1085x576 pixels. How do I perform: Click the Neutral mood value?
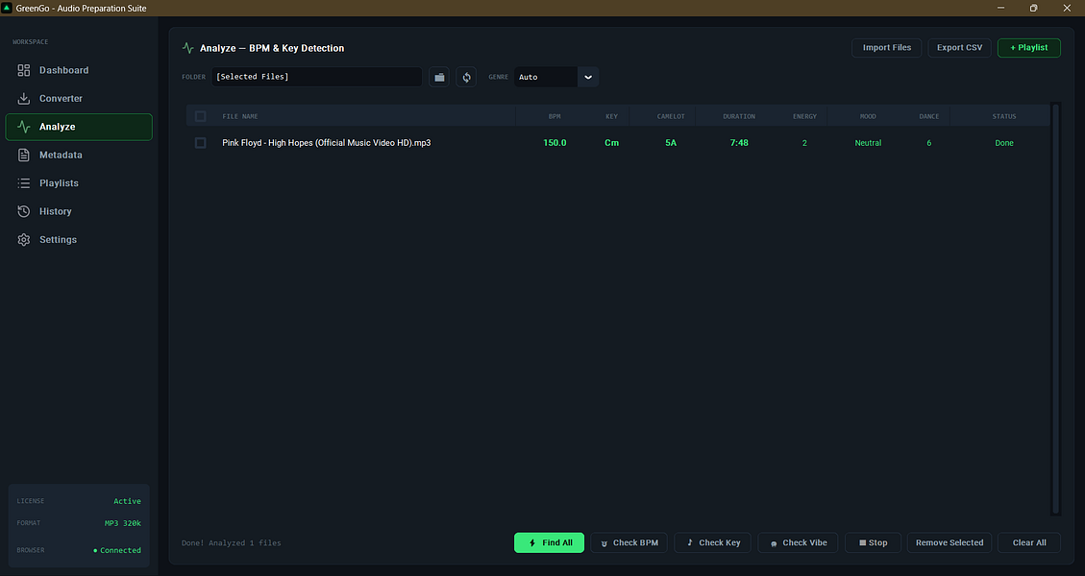click(868, 143)
